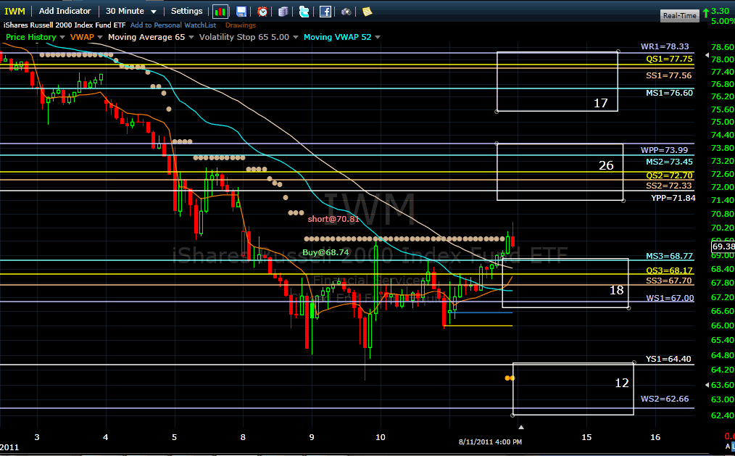Click Add Indicator
This screenshot has height=456, width=735.
coord(65,11)
